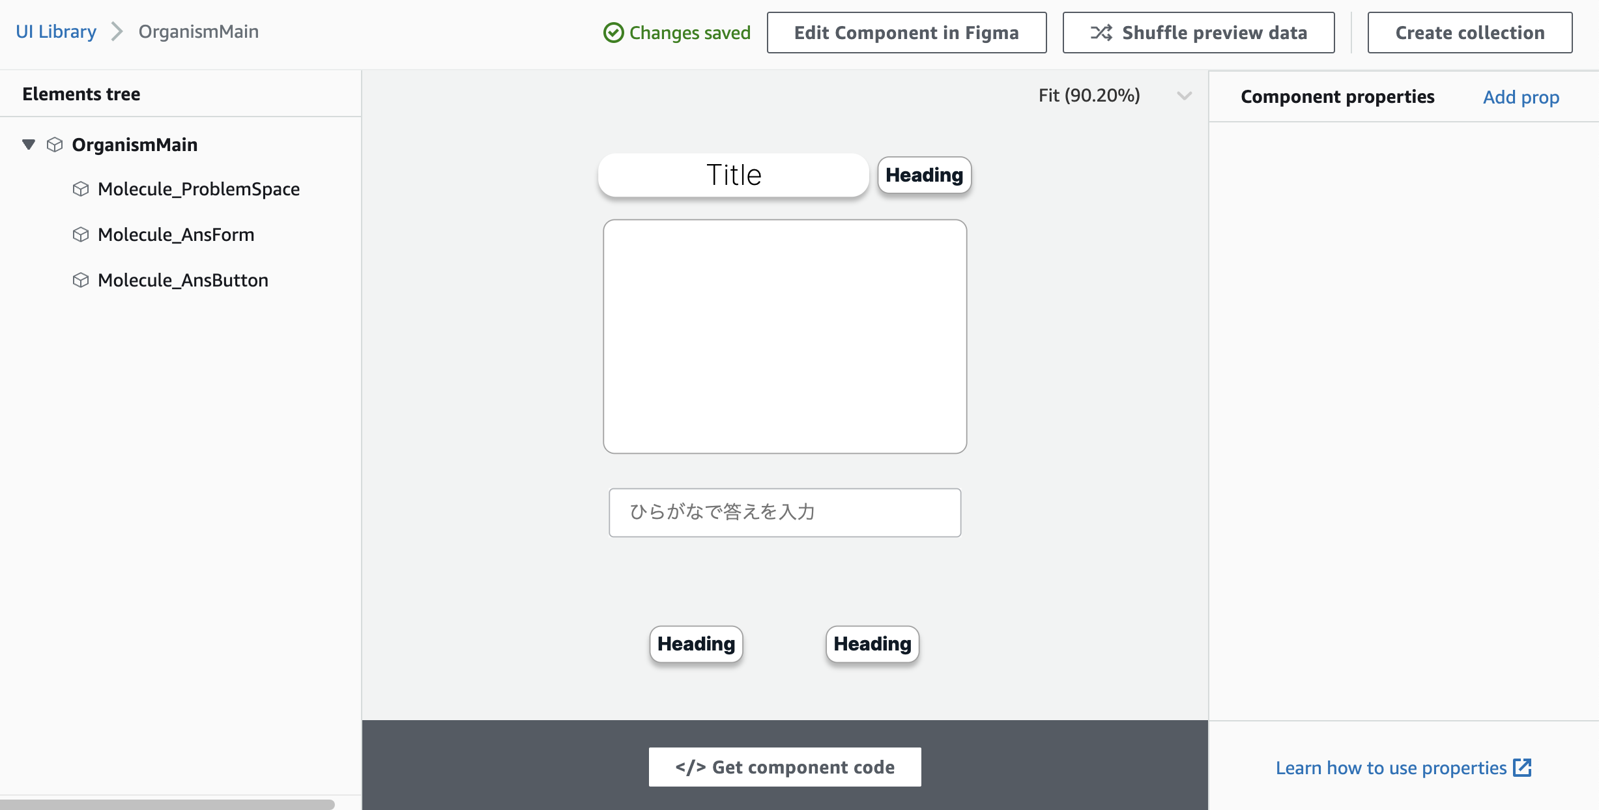Click Get component code
Viewport: 1599px width, 810px height.
coord(785,766)
